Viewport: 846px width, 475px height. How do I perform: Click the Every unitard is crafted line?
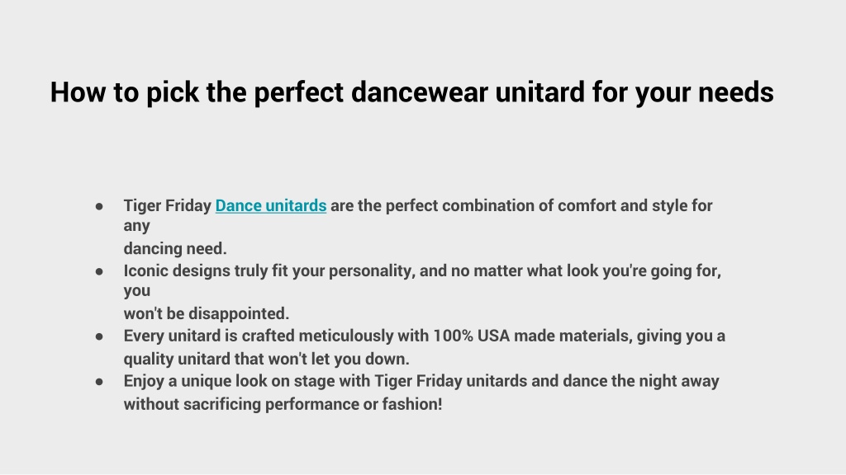pyautogui.click(x=424, y=336)
